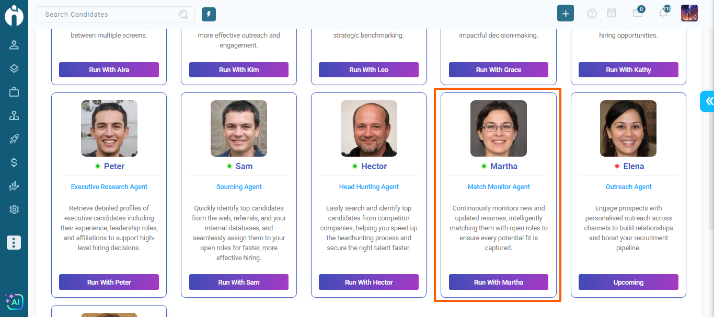Click the Run With Martha button
The width and height of the screenshot is (714, 317).
click(499, 282)
